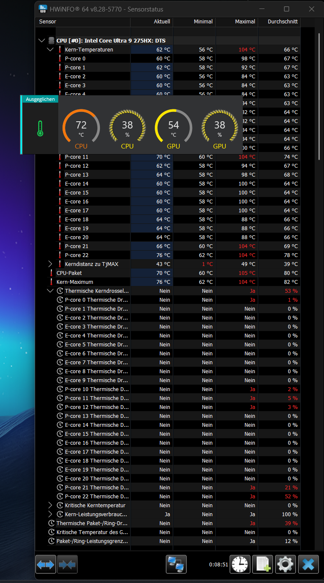Click thermometer icon beside P-core 0
Viewport: 324px width, 583px height.
tap(60, 59)
